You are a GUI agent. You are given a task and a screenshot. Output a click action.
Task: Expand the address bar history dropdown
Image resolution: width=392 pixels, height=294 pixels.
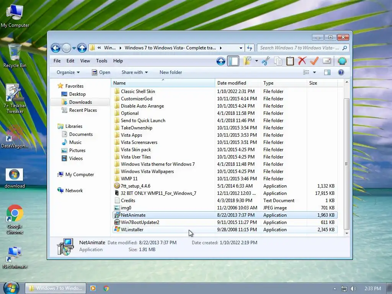click(240, 48)
